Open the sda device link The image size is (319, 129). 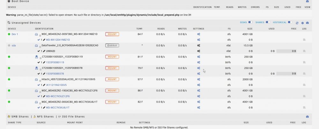coord(14,45)
